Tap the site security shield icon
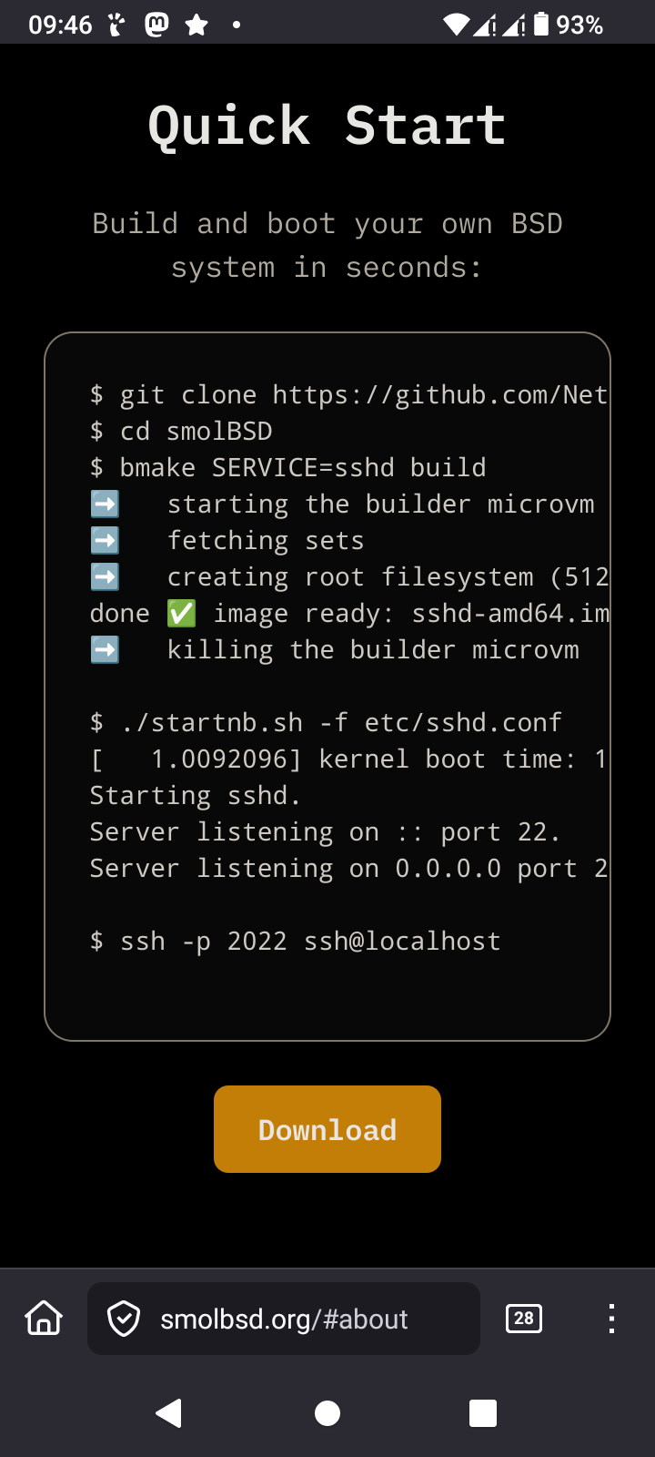 click(x=124, y=1318)
